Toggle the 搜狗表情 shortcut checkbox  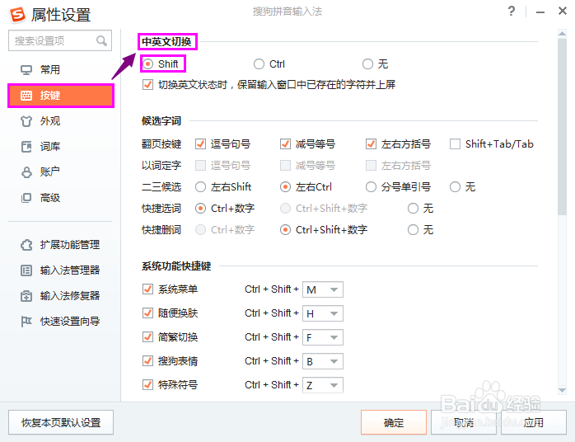click(147, 361)
